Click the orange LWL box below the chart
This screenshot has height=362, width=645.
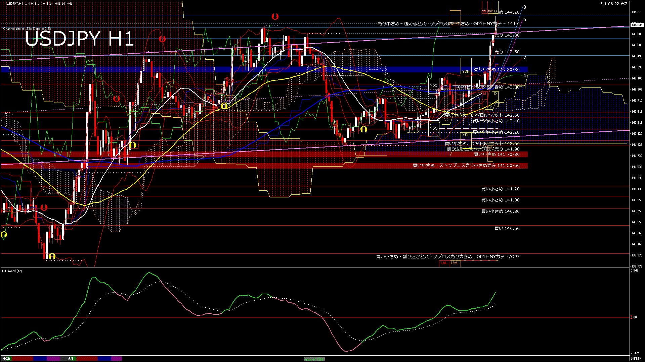(x=455, y=263)
